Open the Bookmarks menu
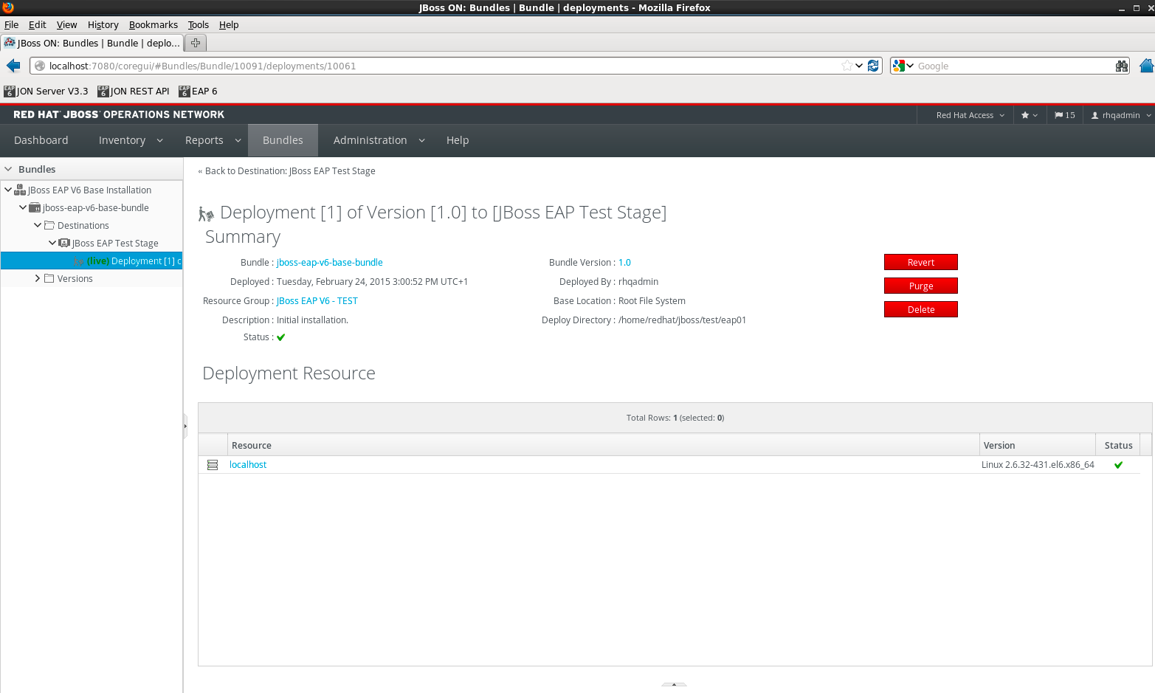Screen dimensions: 1155x693 coord(154,24)
